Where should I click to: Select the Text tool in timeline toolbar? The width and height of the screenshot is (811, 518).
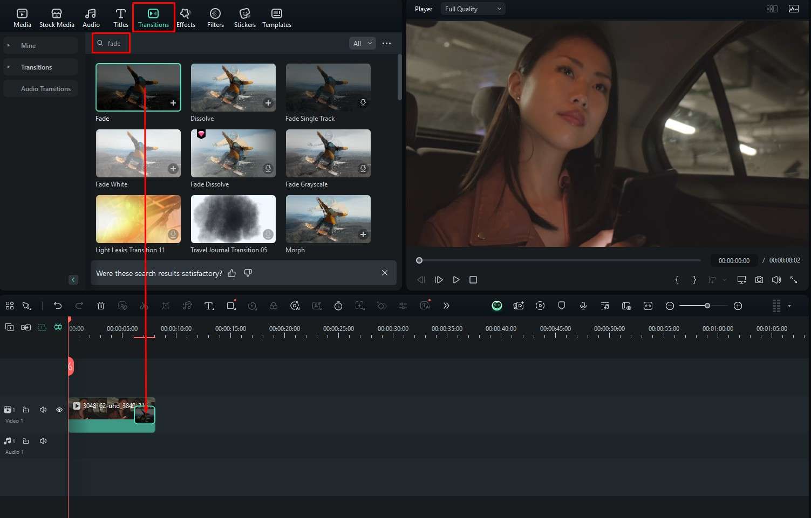(x=209, y=306)
